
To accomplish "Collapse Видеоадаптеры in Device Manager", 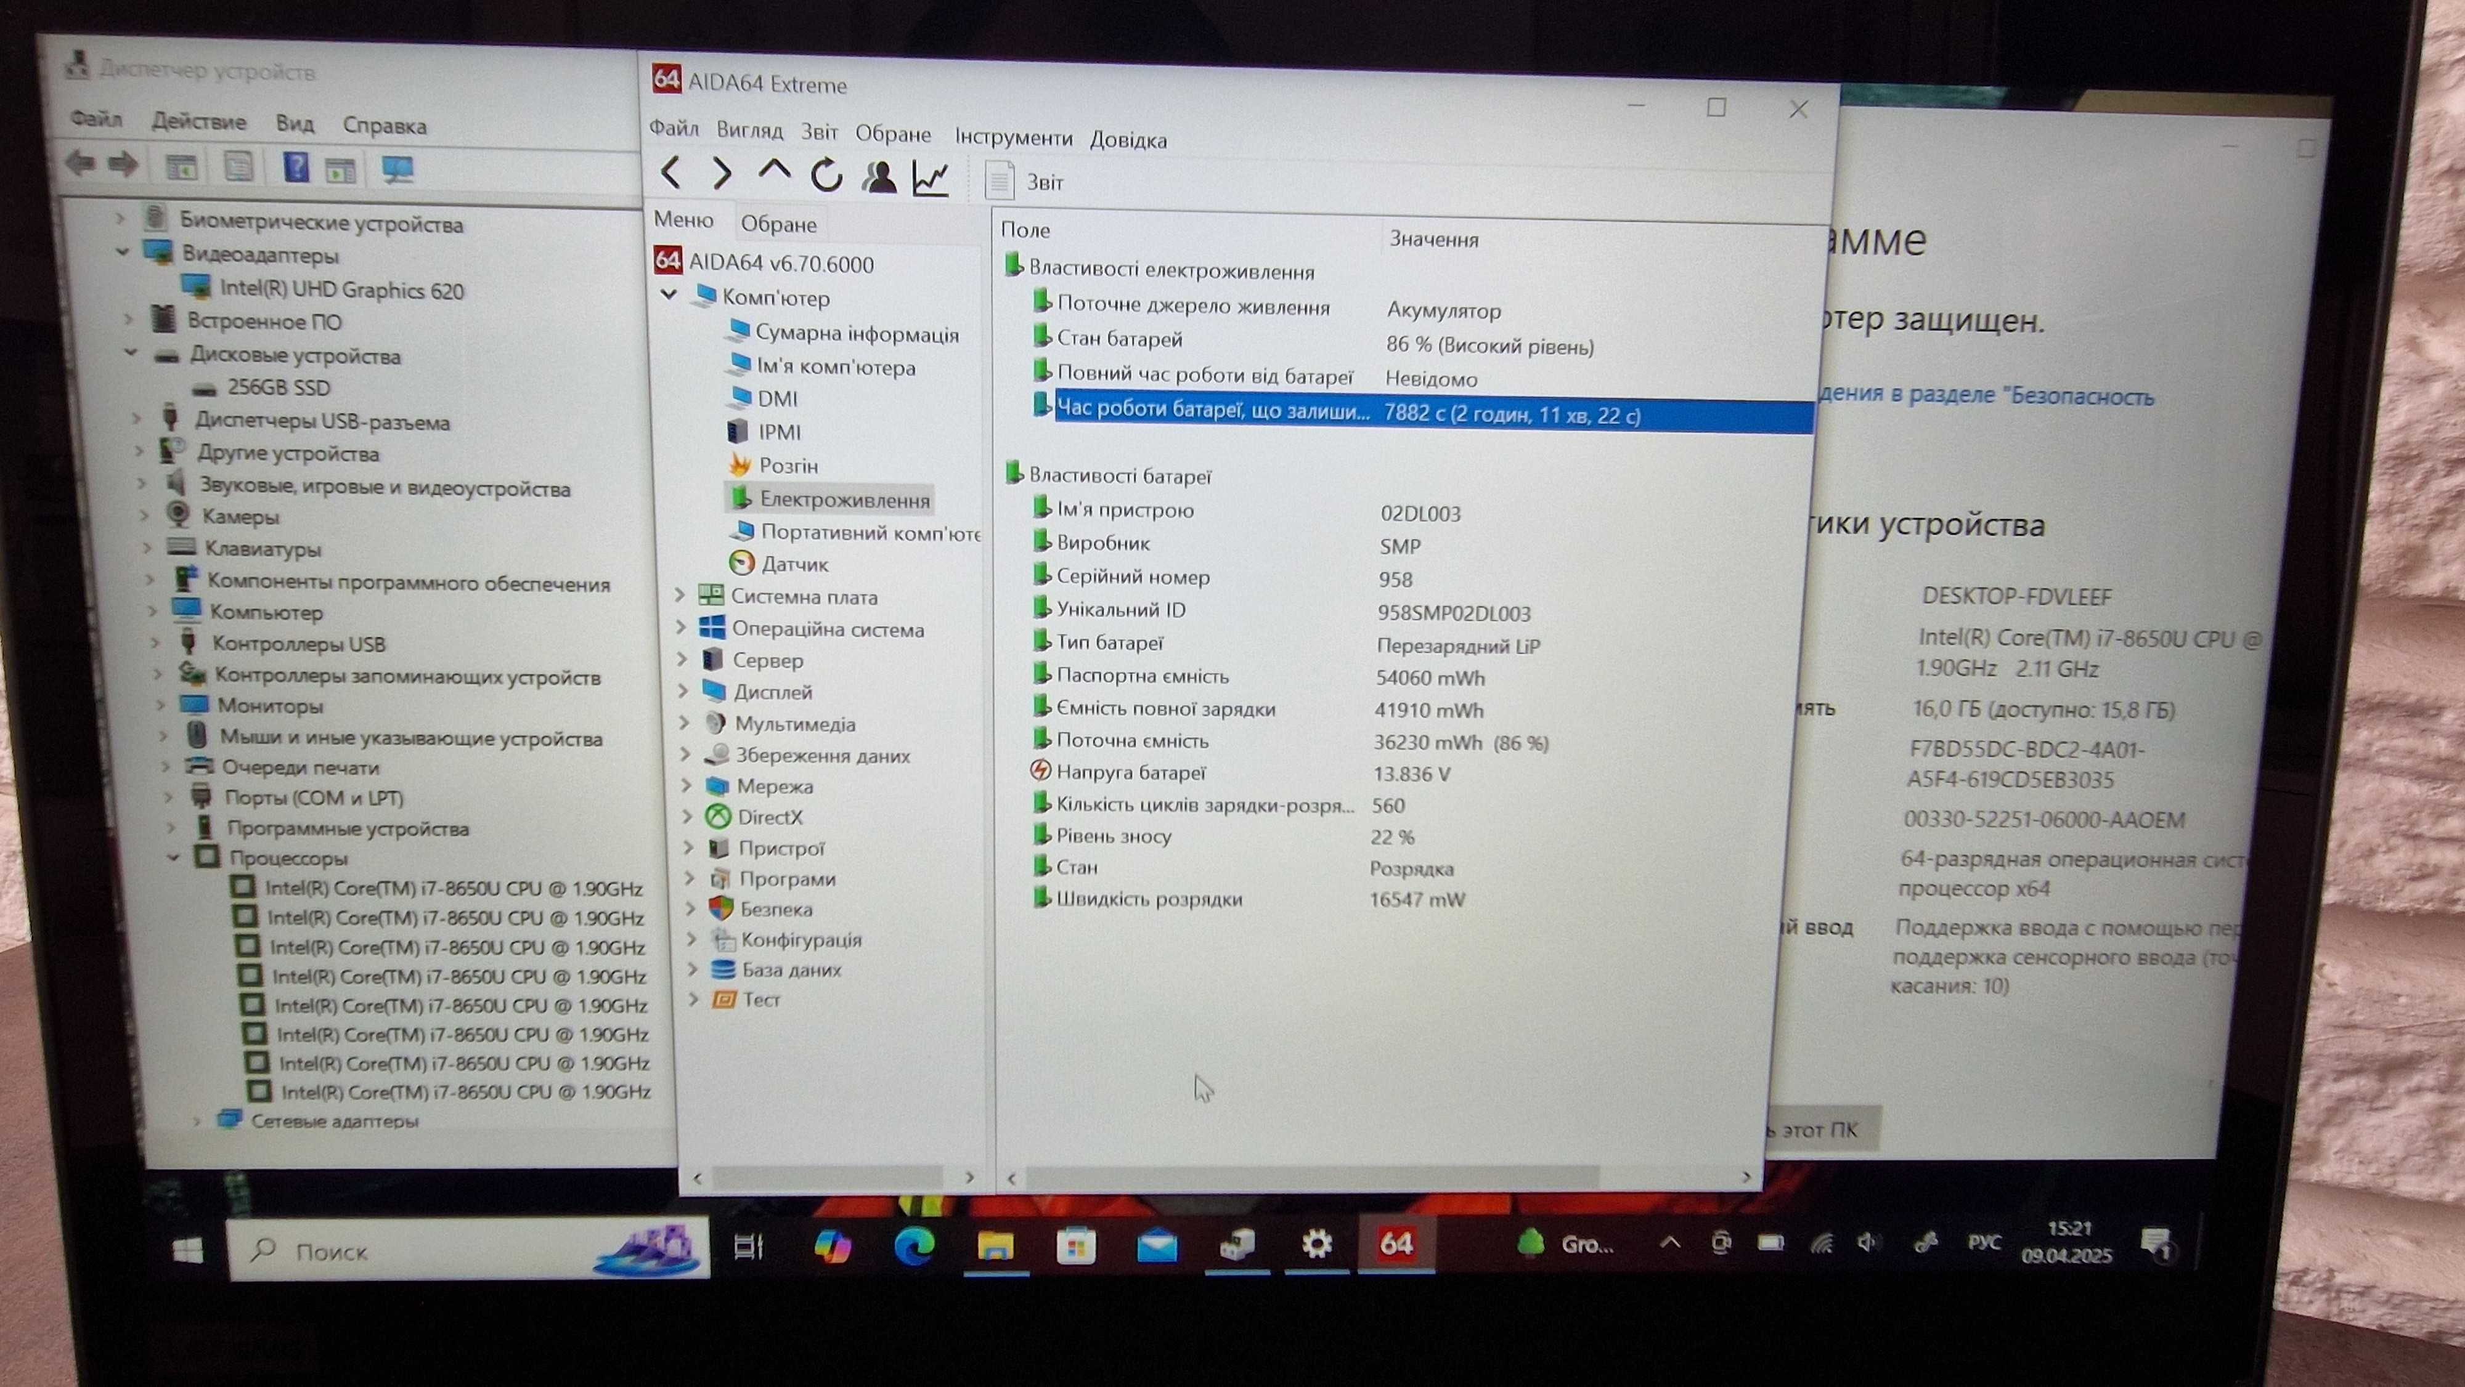I will (x=123, y=253).
